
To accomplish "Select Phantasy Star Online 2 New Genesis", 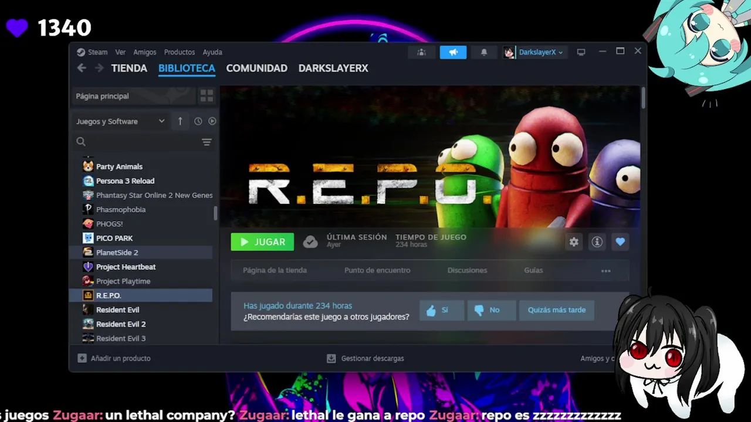I will 141,195.
